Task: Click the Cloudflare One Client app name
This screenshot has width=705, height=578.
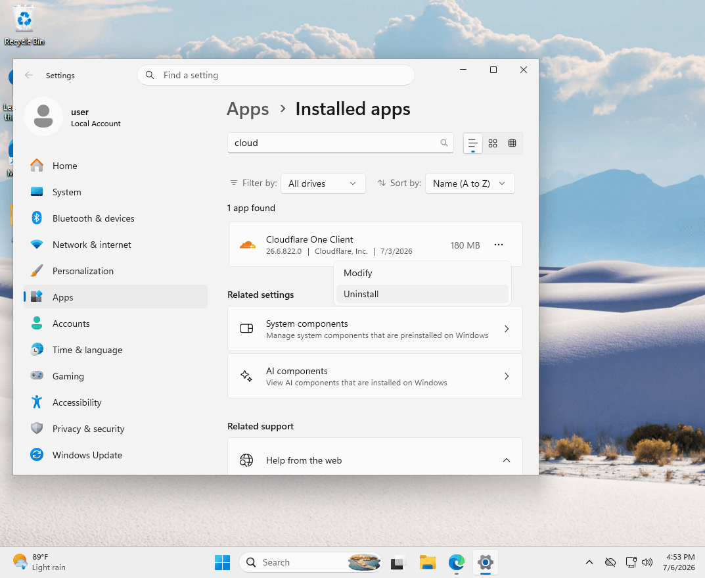Action: pyautogui.click(x=309, y=239)
